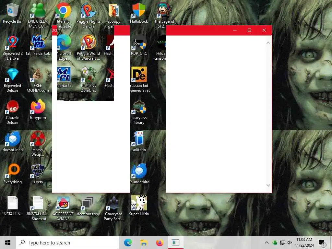Launch the AGGRESSIVE AVIANS red bird icon

(x=63, y=208)
